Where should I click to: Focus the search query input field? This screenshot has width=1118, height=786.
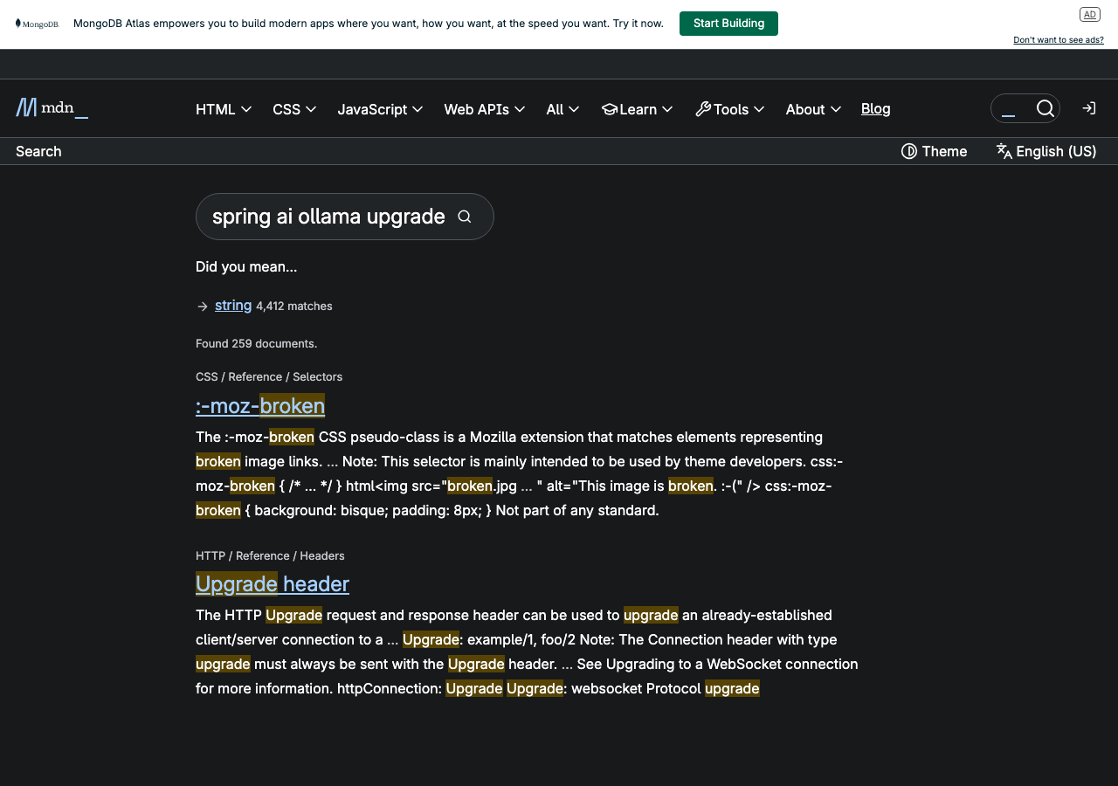click(x=328, y=217)
